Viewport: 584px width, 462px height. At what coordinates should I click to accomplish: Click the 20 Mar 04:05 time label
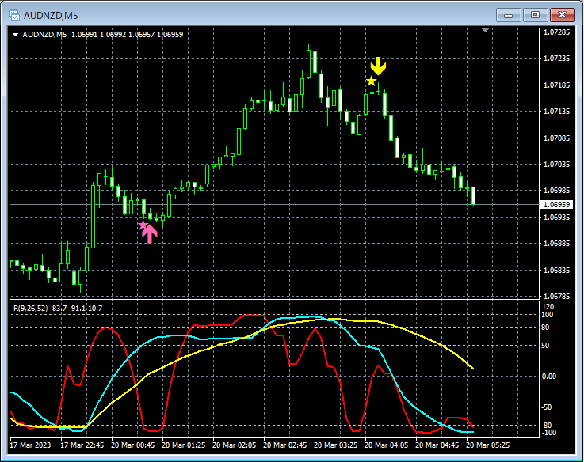(386, 445)
